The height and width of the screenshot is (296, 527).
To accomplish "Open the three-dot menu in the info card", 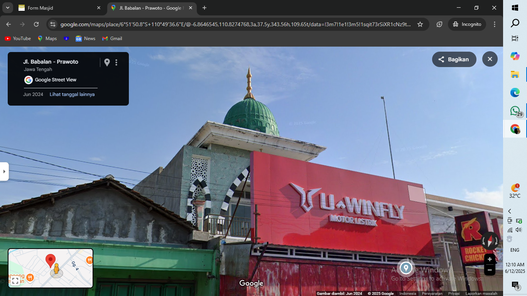I will pos(116,62).
